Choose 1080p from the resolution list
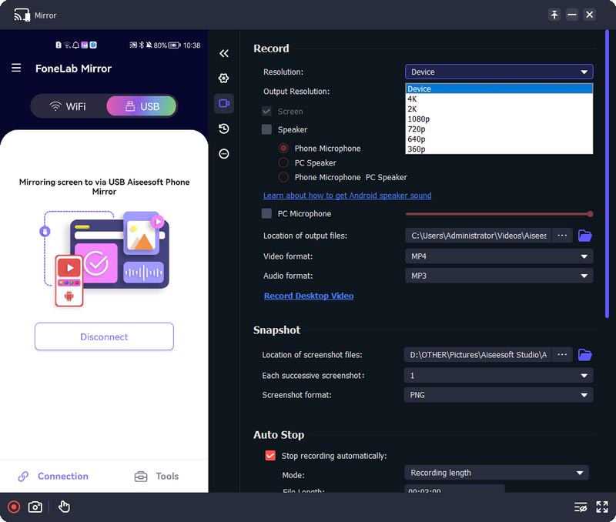Screen dimensions: 616x522 pyautogui.click(x=420, y=119)
